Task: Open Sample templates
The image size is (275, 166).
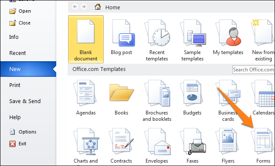Action: click(192, 40)
